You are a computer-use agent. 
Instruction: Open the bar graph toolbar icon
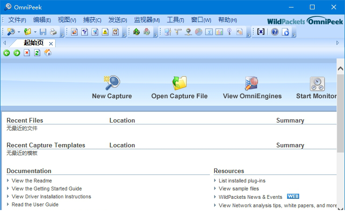(x=219, y=32)
